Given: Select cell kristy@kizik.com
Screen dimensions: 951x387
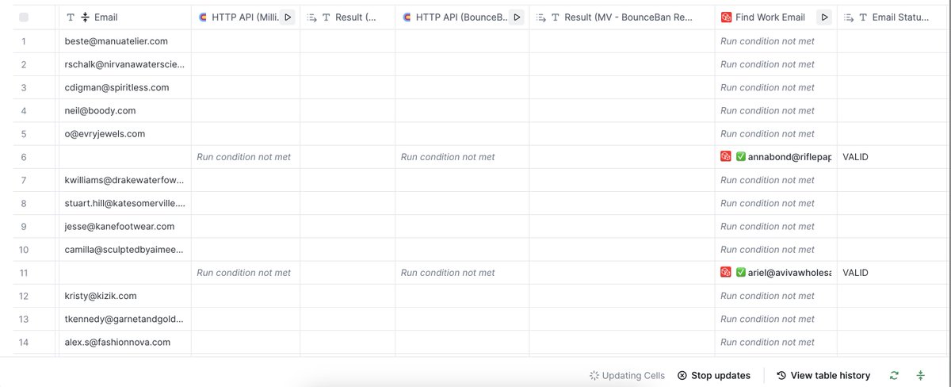Looking at the screenshot, I should [x=125, y=296].
